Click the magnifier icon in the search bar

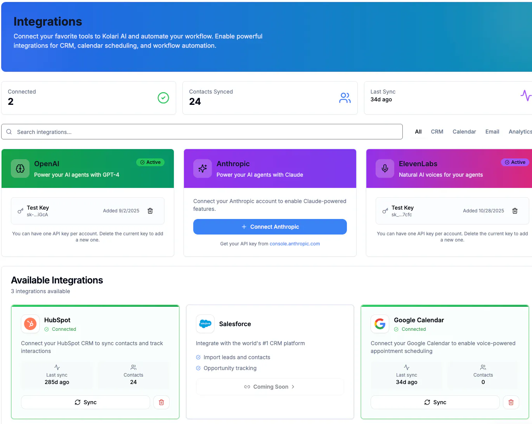9,132
